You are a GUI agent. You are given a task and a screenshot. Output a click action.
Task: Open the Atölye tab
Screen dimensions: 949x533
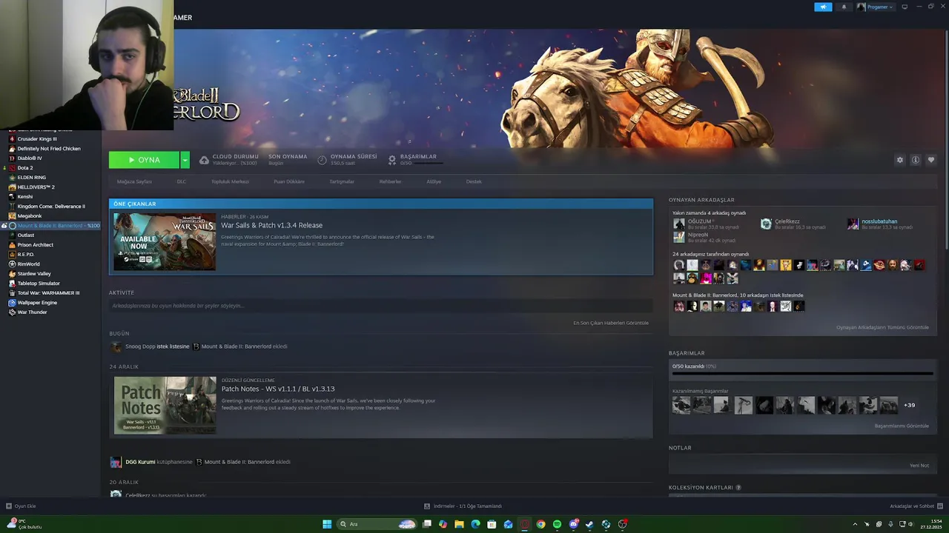click(434, 181)
